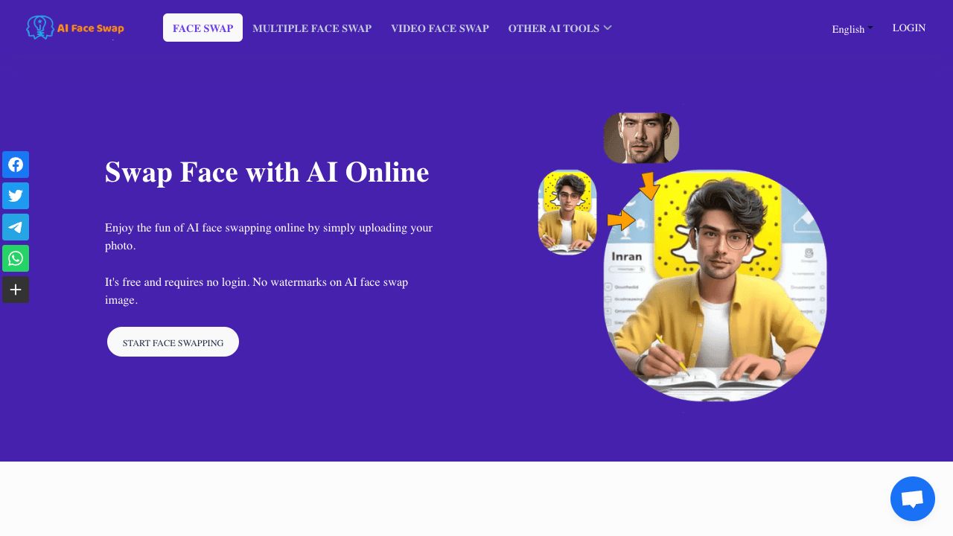Image resolution: width=953 pixels, height=536 pixels.
Task: Share page via Twitter icon
Action: [x=16, y=196]
